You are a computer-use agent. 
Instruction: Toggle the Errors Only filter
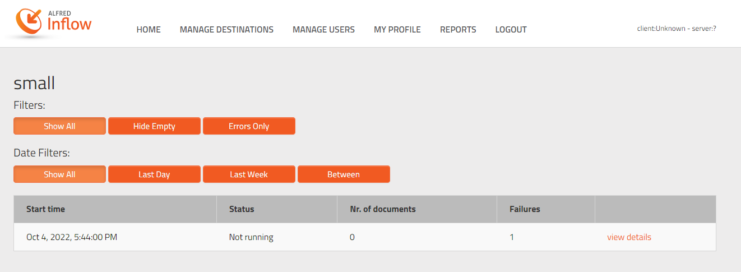coord(249,126)
